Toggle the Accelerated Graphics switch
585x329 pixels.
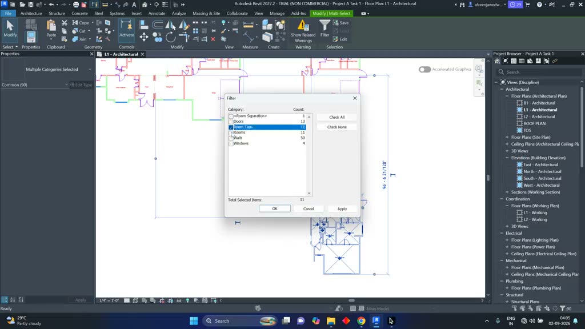[x=424, y=69]
